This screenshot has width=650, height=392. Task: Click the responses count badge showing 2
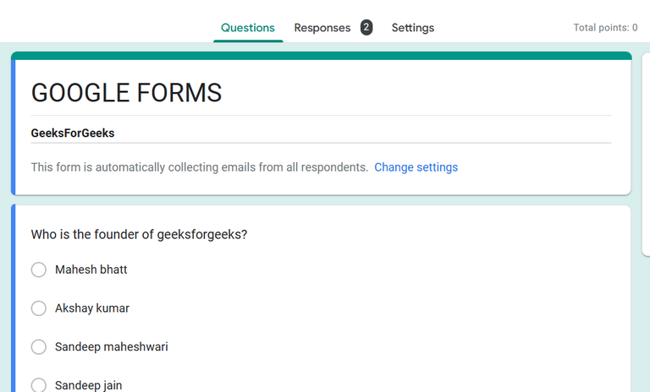(x=366, y=28)
